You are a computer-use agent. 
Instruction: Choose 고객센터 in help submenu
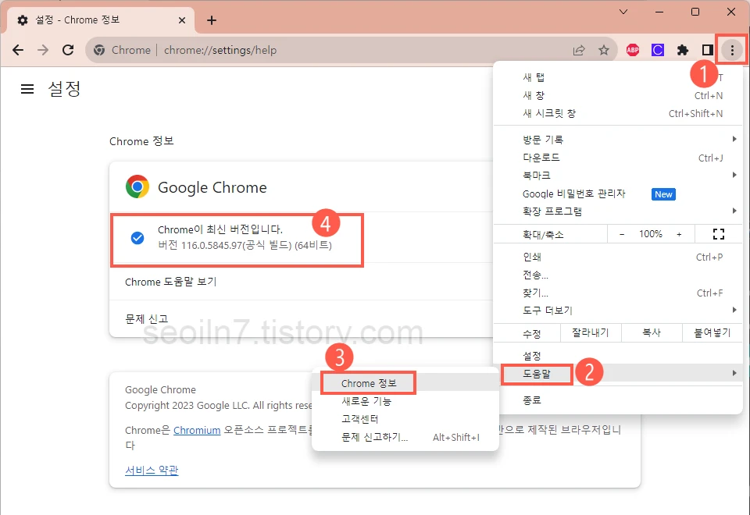[x=405, y=419]
